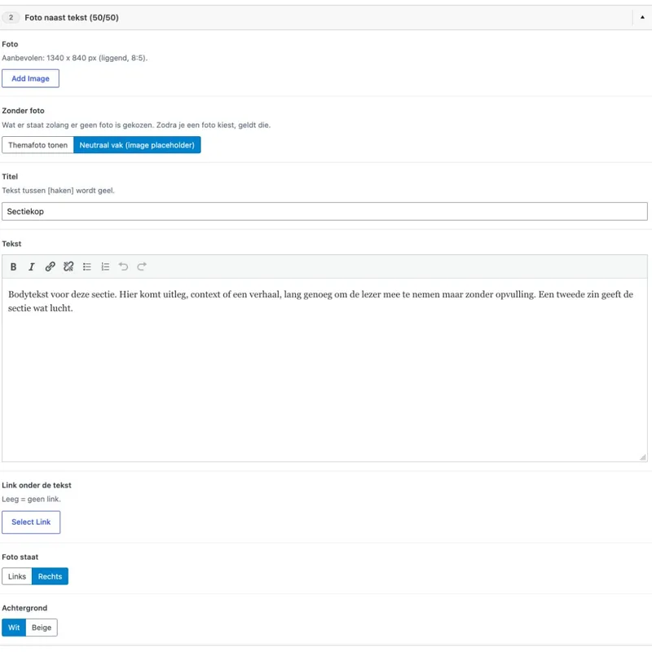Click the 'Foto' field label
Image resolution: width=652 pixels, height=652 pixels.
click(10, 44)
